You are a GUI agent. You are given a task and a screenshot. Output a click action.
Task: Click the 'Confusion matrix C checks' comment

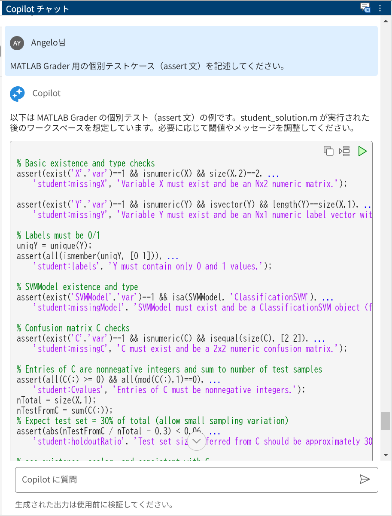73,328
